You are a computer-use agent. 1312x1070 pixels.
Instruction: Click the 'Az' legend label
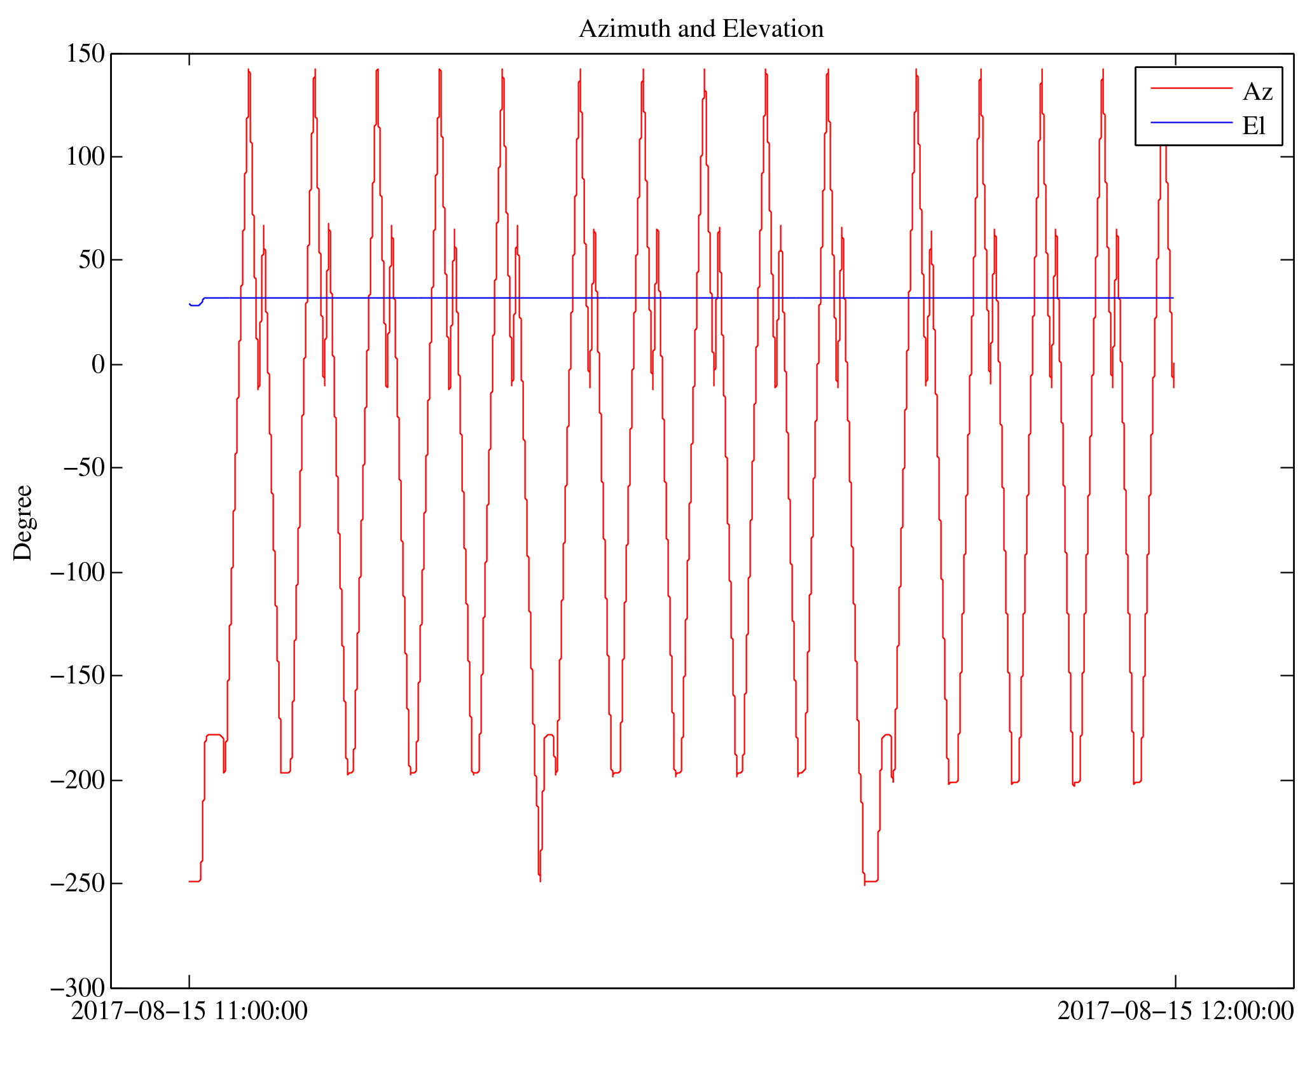click(x=1257, y=92)
